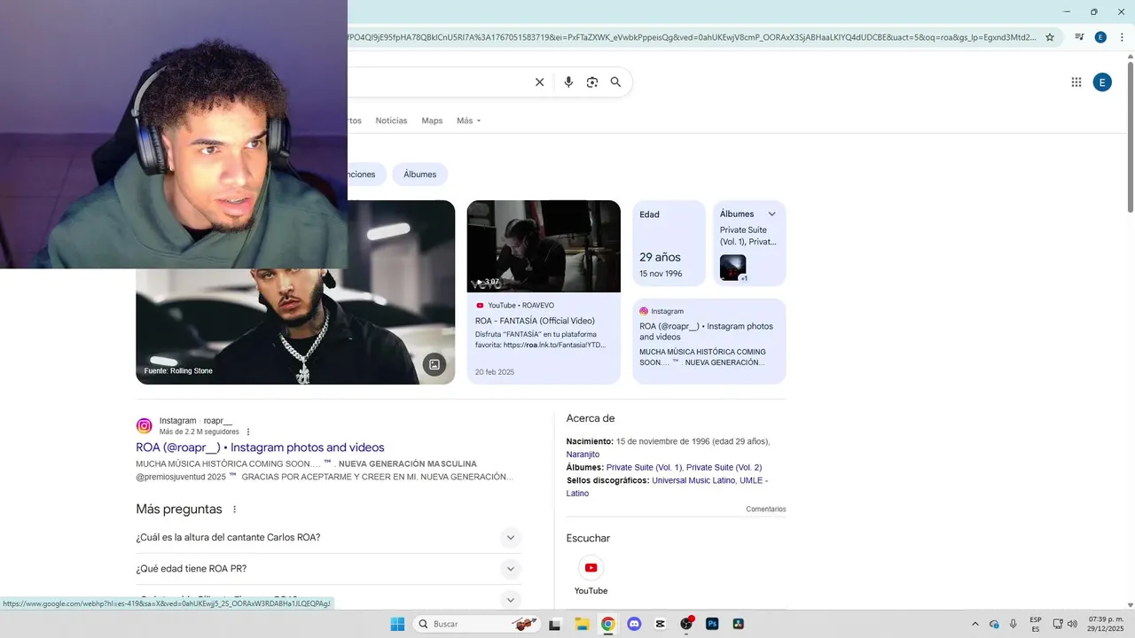Open the Windows Start menu
The width and height of the screenshot is (1135, 638).
pos(397,624)
